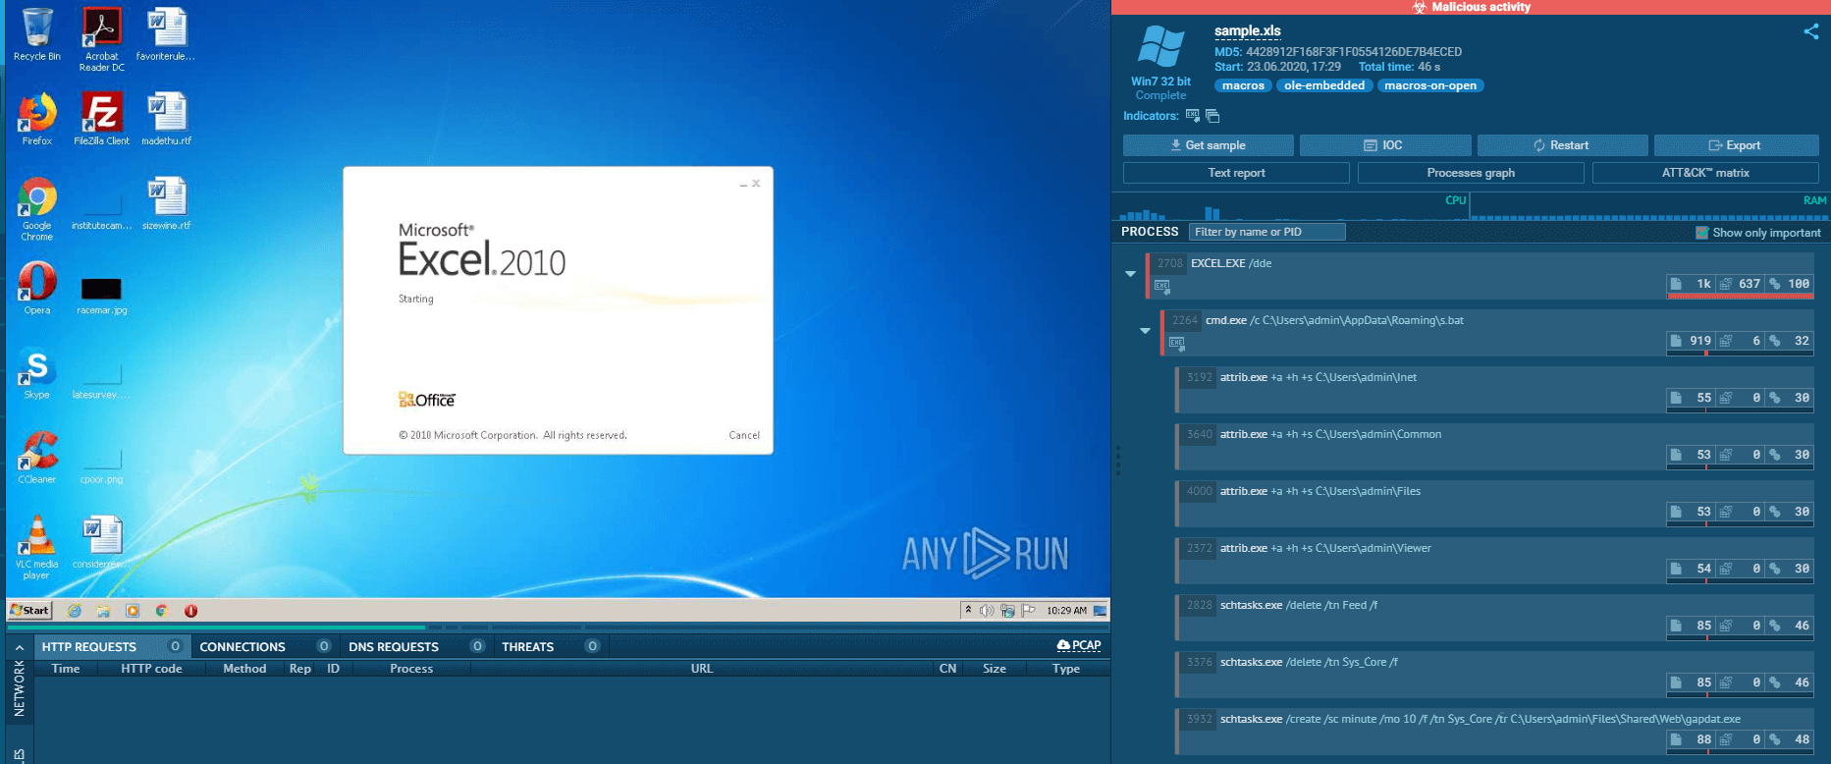Click the panel divider grip dots
The height and width of the screenshot is (764, 1831).
(1117, 461)
